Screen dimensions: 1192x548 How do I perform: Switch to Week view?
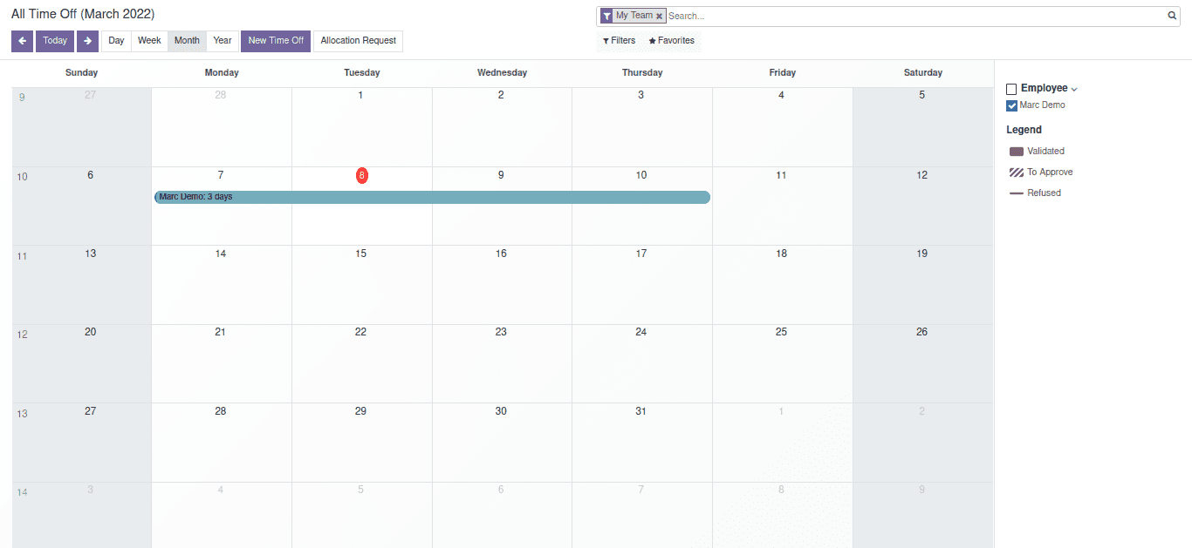click(x=149, y=41)
